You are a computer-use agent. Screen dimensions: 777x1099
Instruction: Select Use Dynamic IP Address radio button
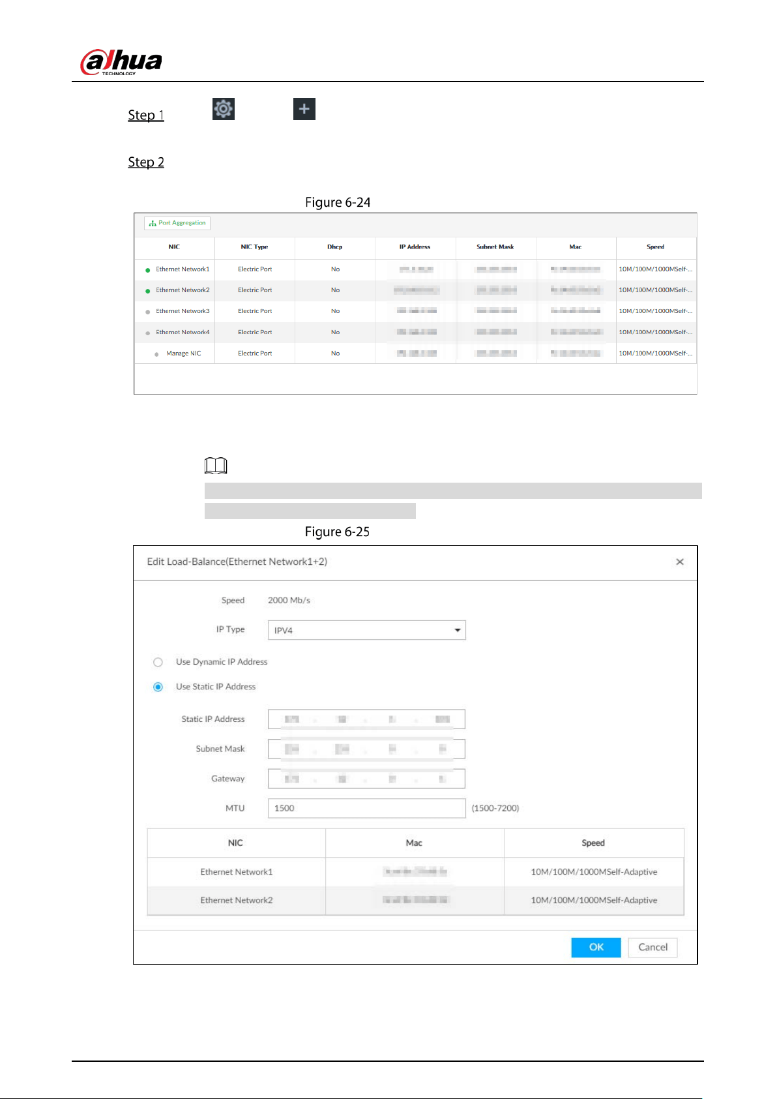click(x=158, y=662)
